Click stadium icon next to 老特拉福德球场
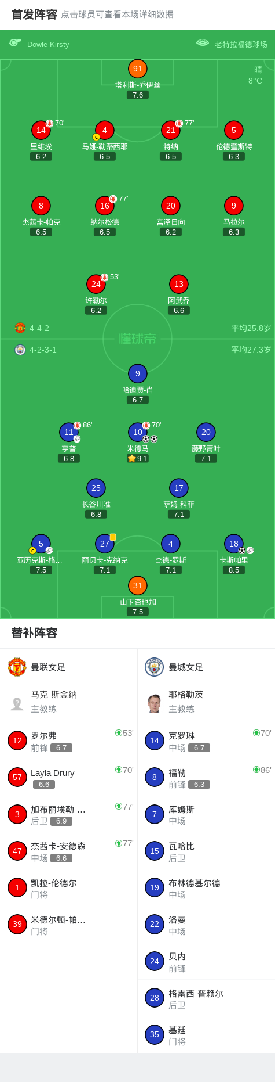 (202, 43)
